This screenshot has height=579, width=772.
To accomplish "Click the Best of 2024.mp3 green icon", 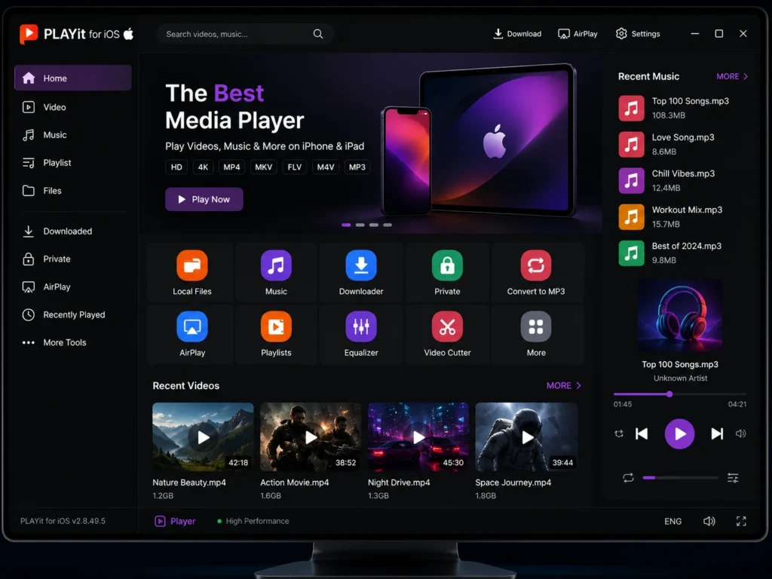I will point(631,253).
